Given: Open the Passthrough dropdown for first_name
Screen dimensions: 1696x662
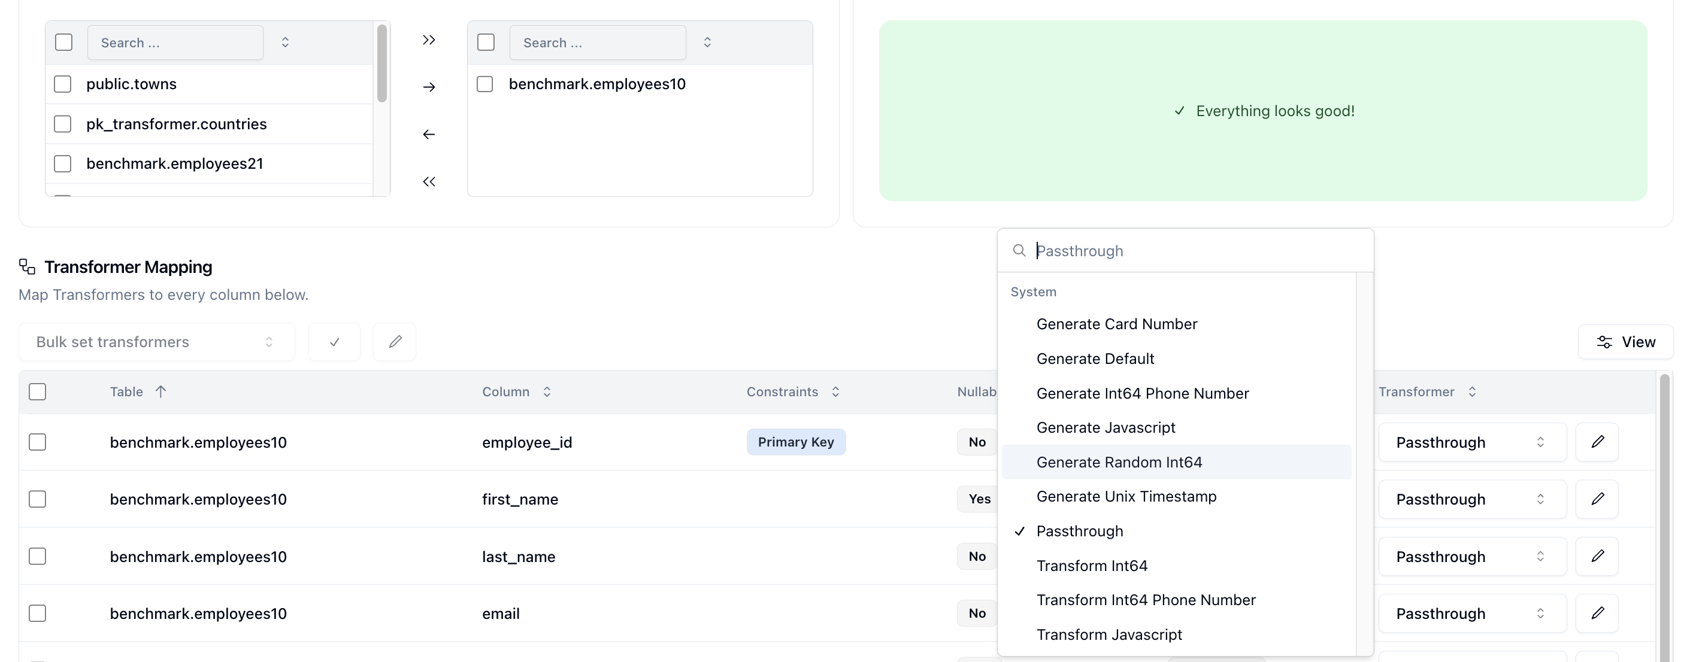Looking at the screenshot, I should click(x=1472, y=499).
